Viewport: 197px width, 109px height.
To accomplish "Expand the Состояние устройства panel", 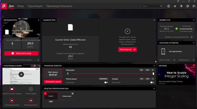I will [x=194, y=43].
